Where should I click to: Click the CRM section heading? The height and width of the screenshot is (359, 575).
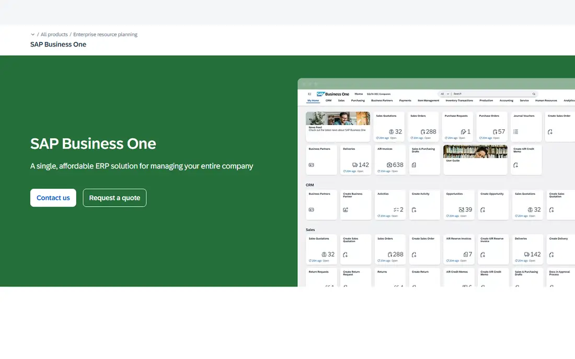click(310, 185)
